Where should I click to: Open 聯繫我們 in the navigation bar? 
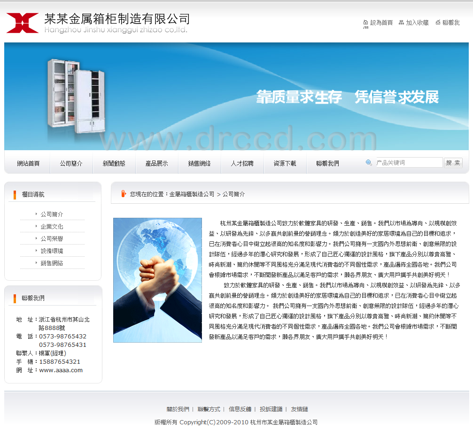(328, 163)
